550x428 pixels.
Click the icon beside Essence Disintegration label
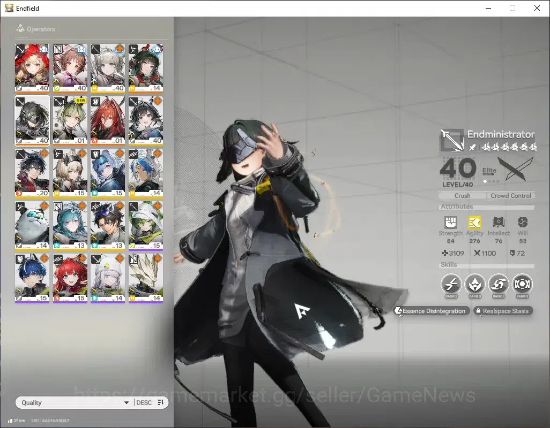[x=398, y=311]
